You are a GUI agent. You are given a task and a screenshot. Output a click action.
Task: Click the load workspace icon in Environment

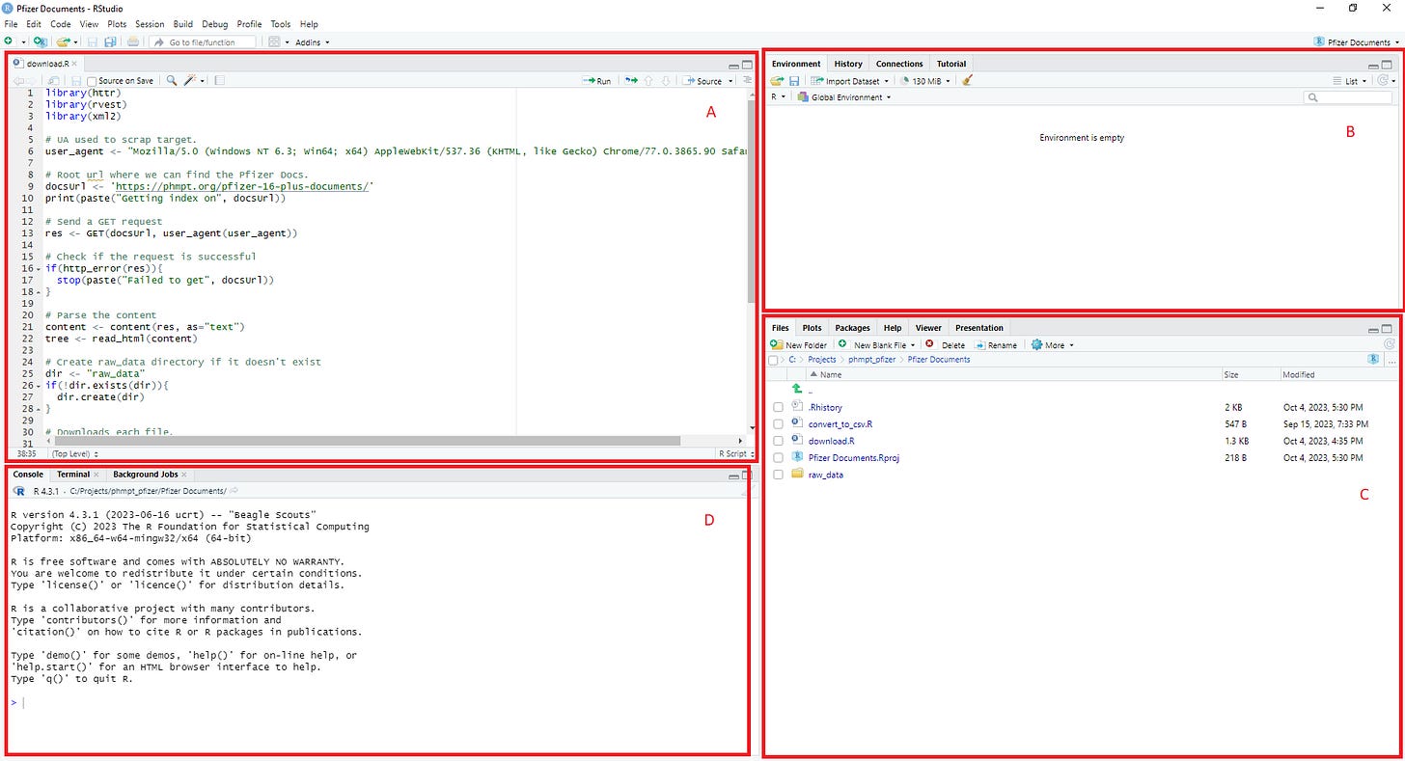777,81
